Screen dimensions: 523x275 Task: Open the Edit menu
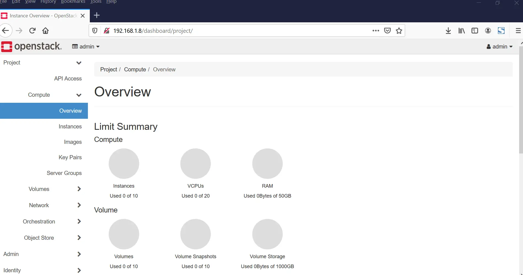tap(16, 2)
